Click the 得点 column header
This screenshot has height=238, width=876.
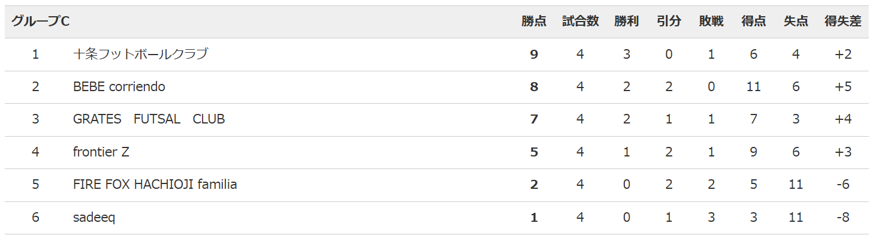point(753,22)
